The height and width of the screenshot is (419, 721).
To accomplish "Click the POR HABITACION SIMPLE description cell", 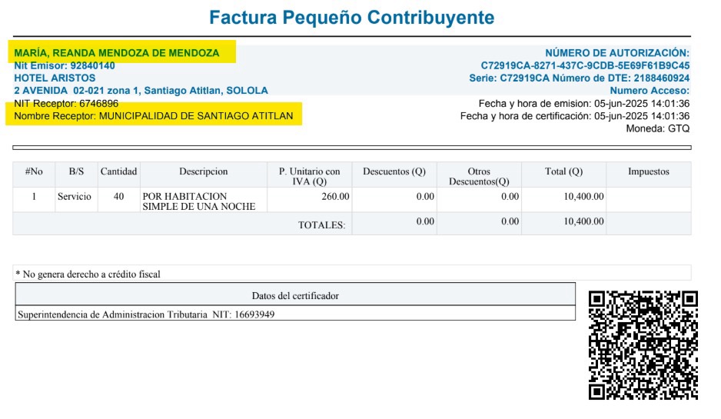I will [203, 201].
